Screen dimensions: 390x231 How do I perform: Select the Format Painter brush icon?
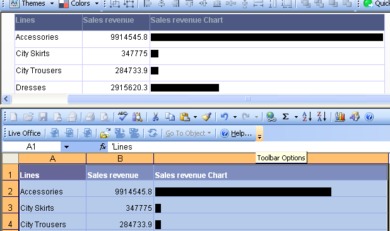(206, 117)
